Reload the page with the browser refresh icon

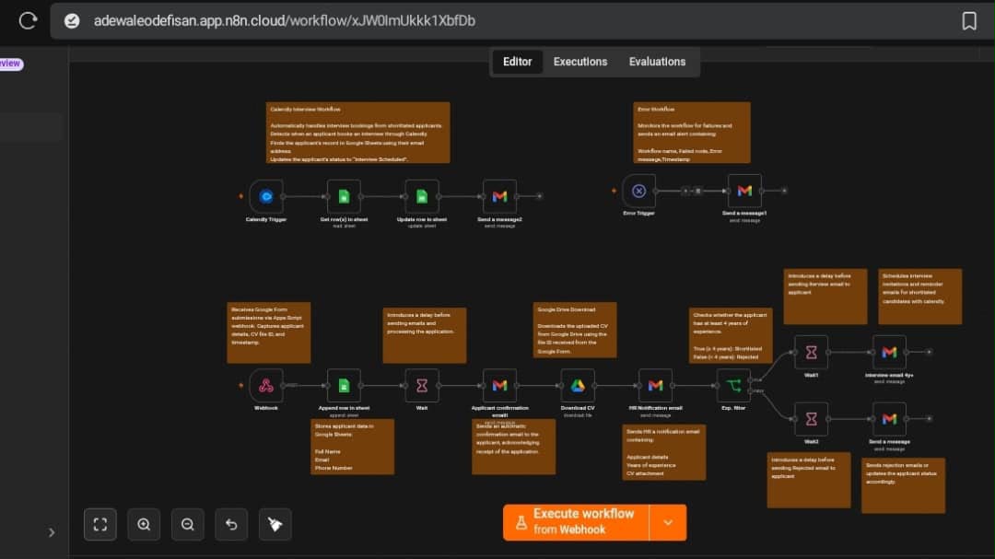point(28,21)
